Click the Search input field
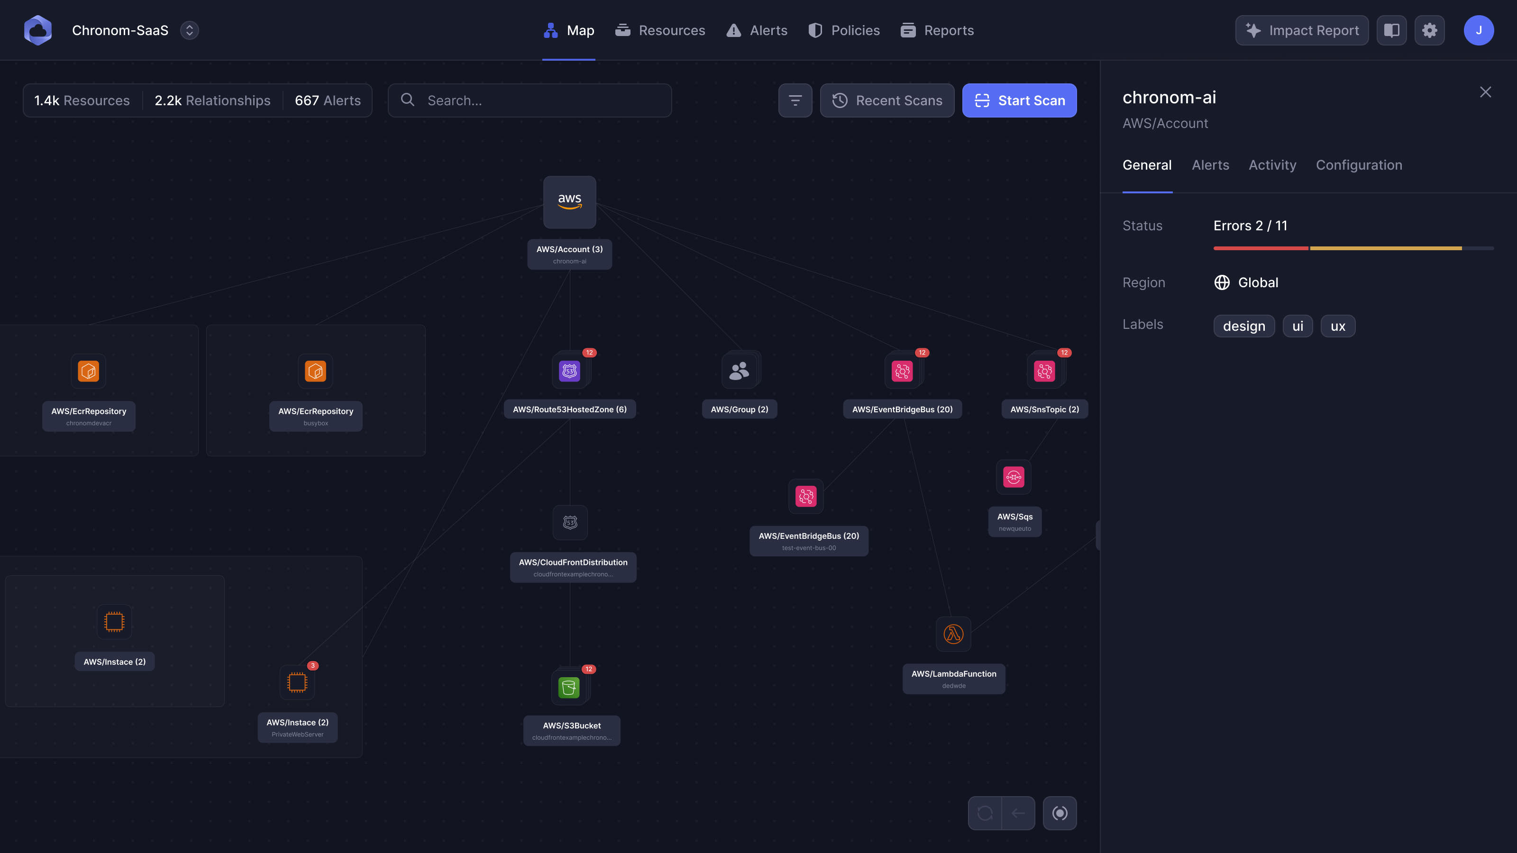 [530, 100]
